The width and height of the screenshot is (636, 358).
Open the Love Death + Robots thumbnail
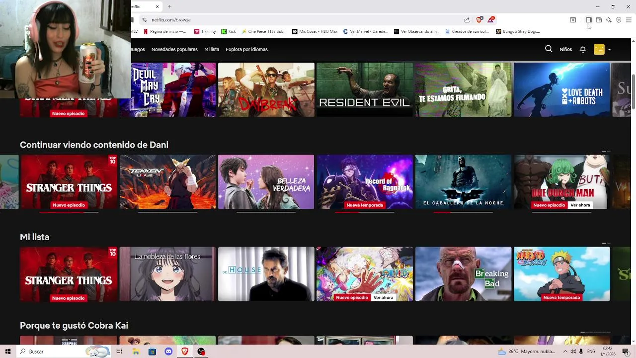pos(561,89)
